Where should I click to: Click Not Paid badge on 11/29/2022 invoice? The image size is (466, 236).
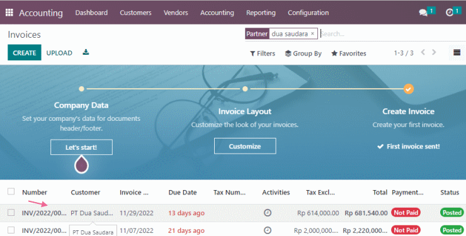pos(406,213)
